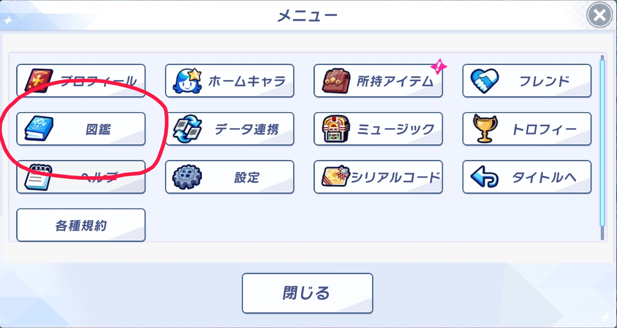Click the 各種規約 button

click(81, 225)
